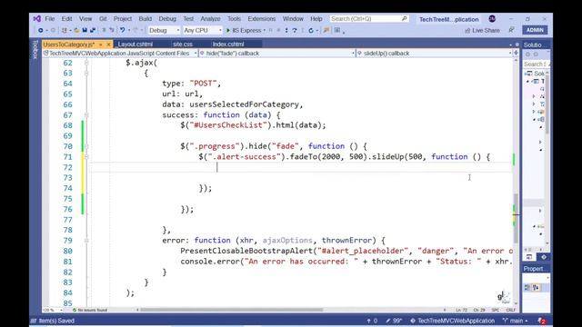The height and width of the screenshot is (327, 582).
Task: Save the current file using Save icon
Action: tap(85, 30)
